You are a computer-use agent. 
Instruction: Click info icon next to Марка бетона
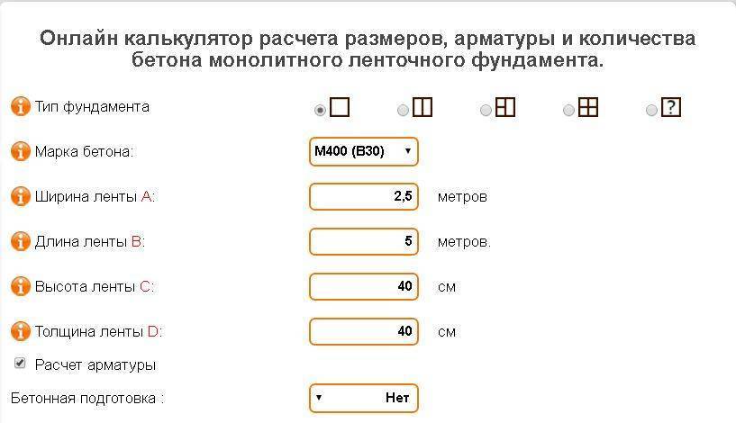pos(20,151)
